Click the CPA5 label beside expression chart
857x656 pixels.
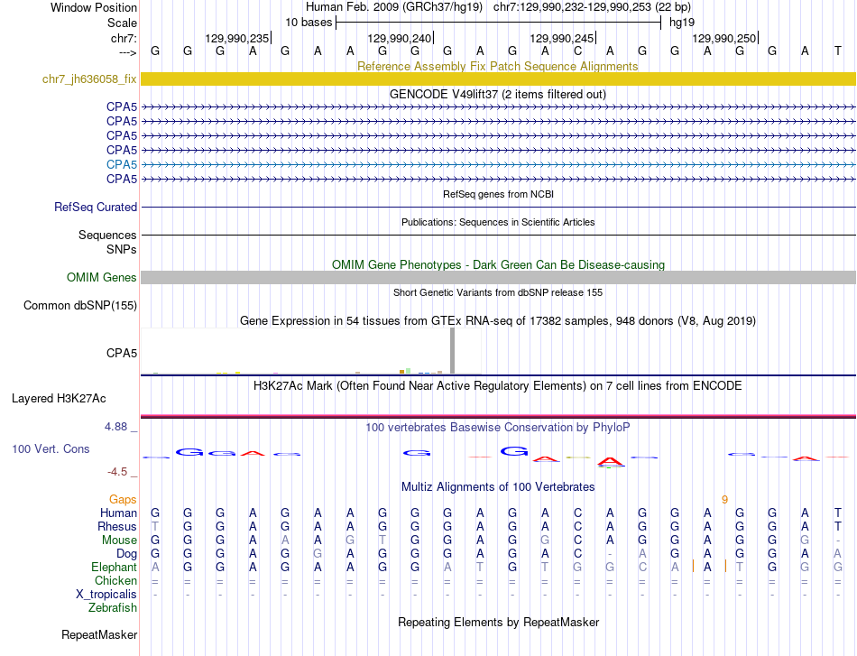(122, 353)
